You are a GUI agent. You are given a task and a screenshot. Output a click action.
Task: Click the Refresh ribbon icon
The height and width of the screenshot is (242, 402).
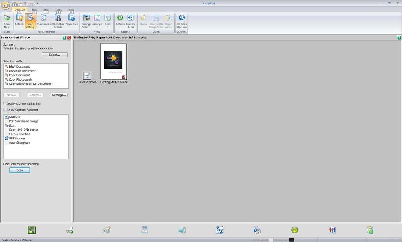(120, 20)
